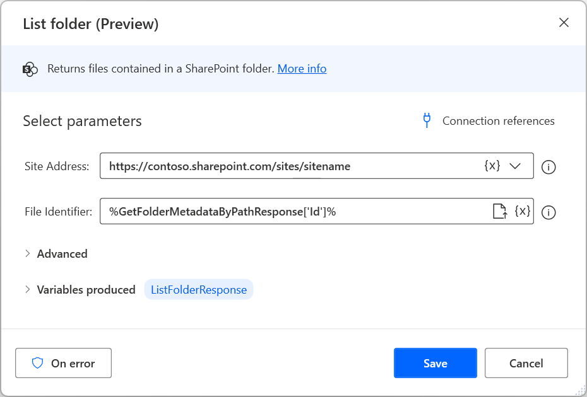The height and width of the screenshot is (397, 587).
Task: View the info tooltip for File Identifier
Action: (x=548, y=212)
